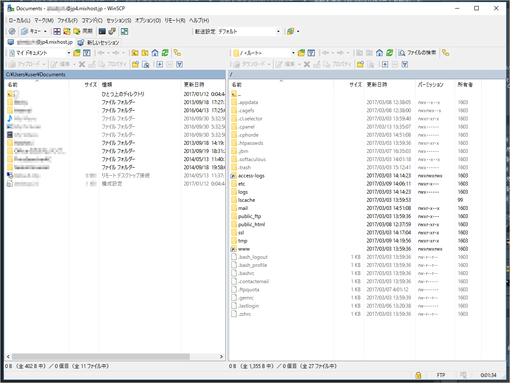Open the コマンド(C) menu
Image resolution: width=510 pixels, height=383 pixels.
click(92, 21)
